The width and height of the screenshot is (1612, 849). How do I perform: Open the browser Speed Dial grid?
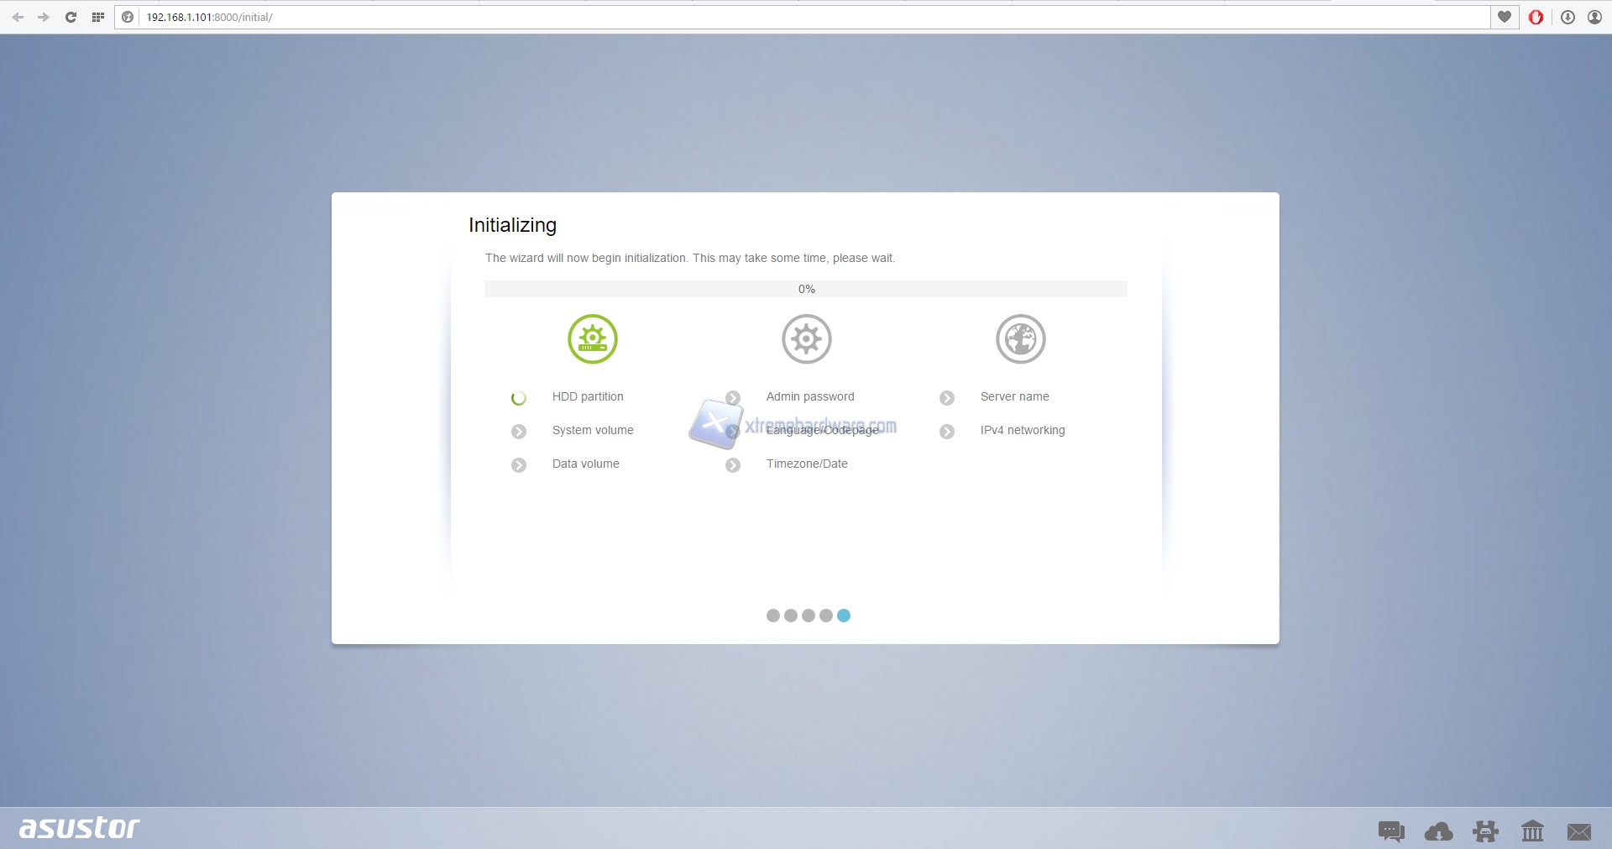97,17
